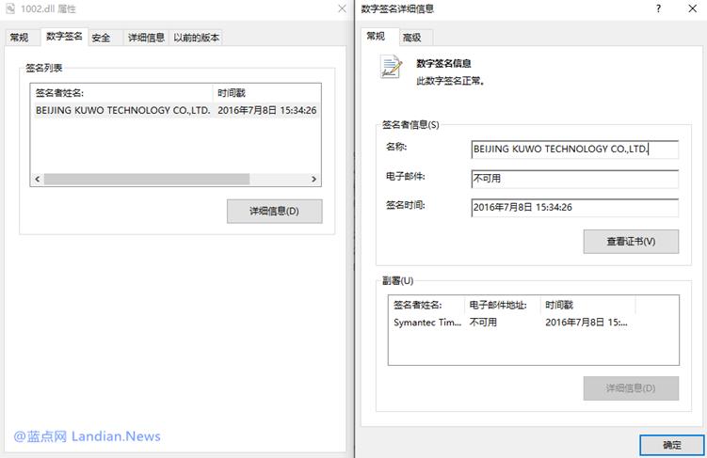Select 常规 tab in 数字签名详细信息 dialog
707x458 pixels.
(376, 37)
